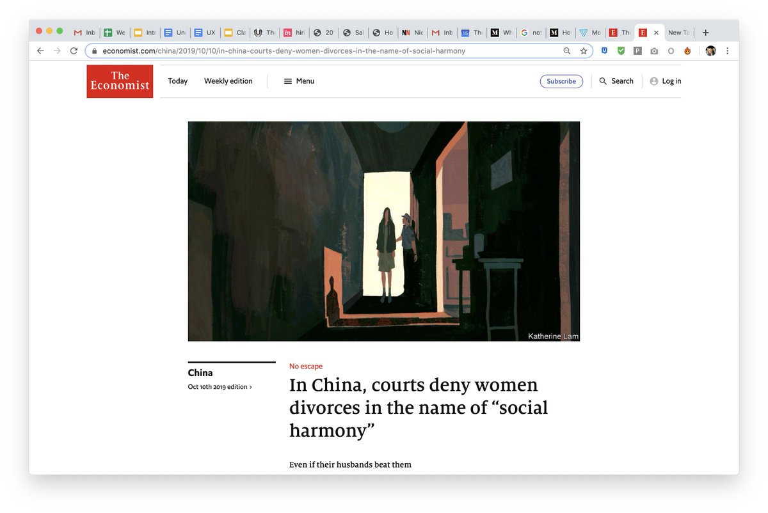
Task: Switch to Gmail Inbox tab beside Nielsen tab
Action: [x=444, y=33]
